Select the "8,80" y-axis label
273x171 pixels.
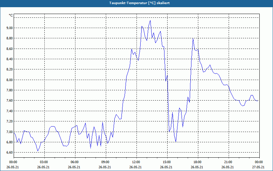click(10, 38)
